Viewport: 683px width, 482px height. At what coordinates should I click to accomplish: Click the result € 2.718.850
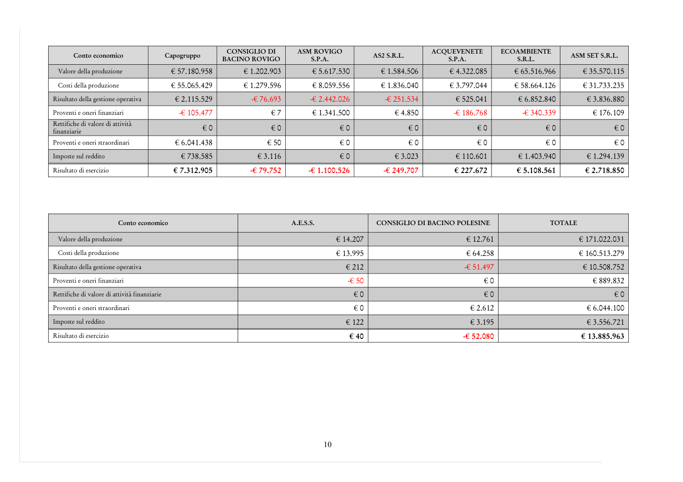pos(604,170)
